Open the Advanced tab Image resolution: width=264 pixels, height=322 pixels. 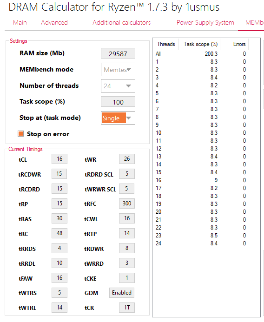click(54, 22)
